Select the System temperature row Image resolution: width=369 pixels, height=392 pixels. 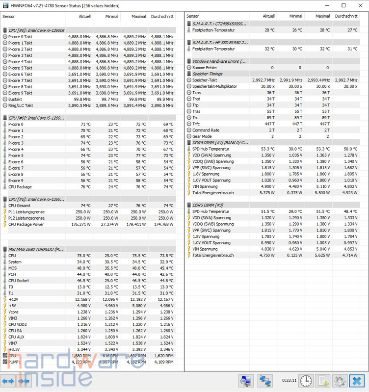click(x=88, y=262)
